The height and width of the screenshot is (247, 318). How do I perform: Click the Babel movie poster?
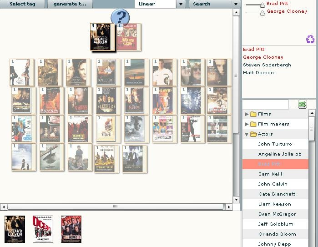tap(219, 129)
